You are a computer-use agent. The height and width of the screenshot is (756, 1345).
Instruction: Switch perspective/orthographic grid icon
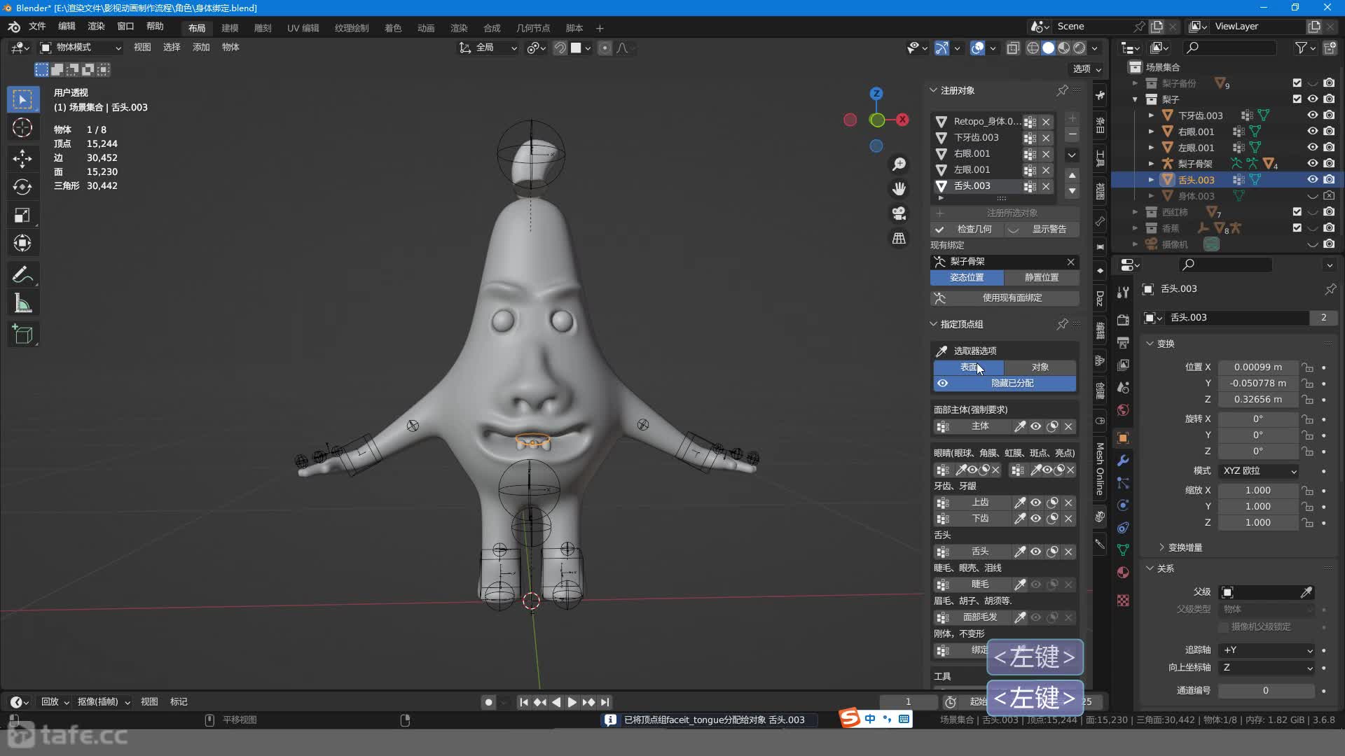coord(899,238)
